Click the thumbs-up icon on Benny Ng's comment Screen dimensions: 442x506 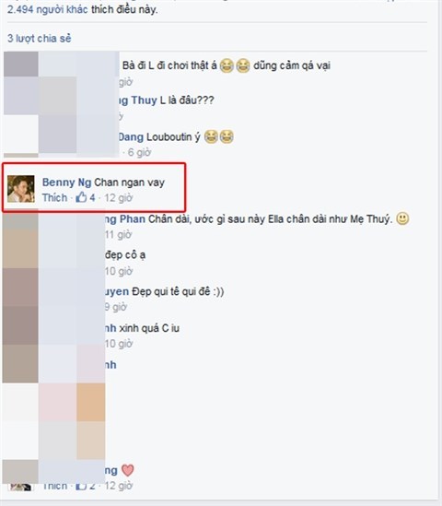pos(81,197)
